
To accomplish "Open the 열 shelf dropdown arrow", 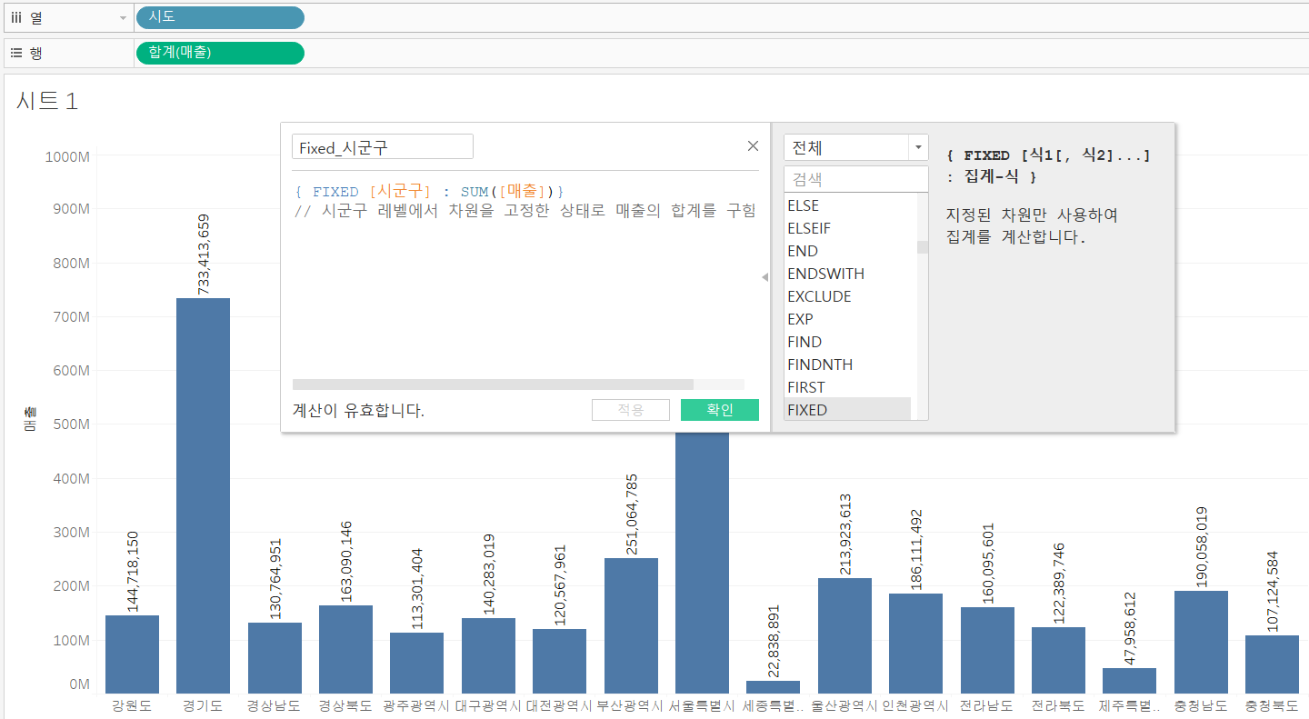I will [123, 18].
